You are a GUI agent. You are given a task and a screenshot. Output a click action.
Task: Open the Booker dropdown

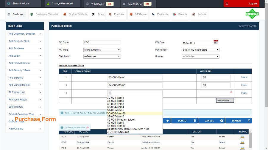pyautogui.click(x=200, y=56)
